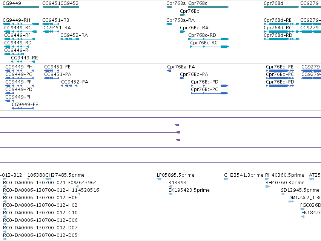
Task: Open EST EK195423.5prime
Action: click(189, 190)
